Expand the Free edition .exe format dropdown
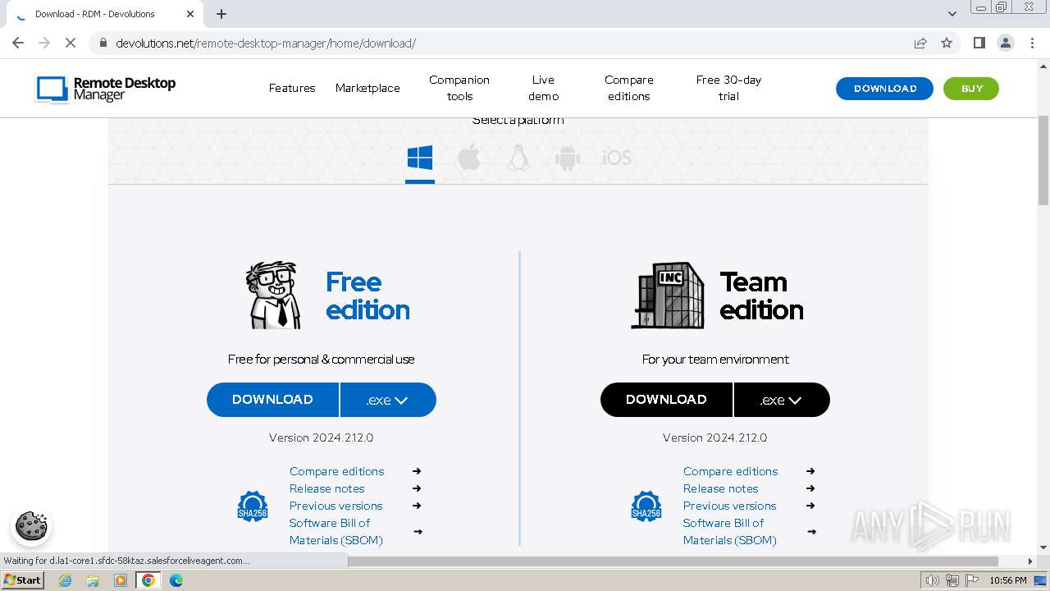The height and width of the screenshot is (591, 1050). [388, 400]
